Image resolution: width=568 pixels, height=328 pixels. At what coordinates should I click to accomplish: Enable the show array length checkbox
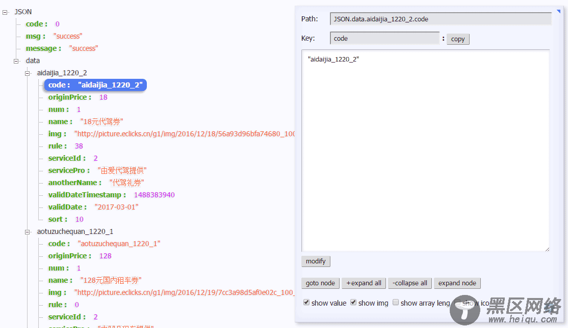pos(396,303)
